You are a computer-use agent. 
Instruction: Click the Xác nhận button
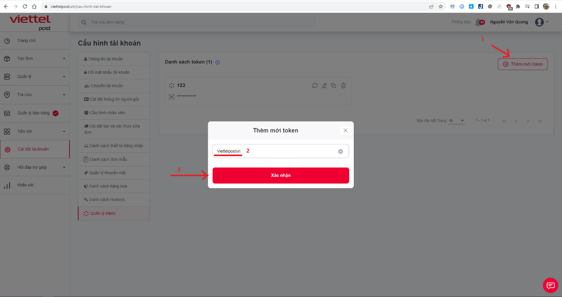point(281,175)
